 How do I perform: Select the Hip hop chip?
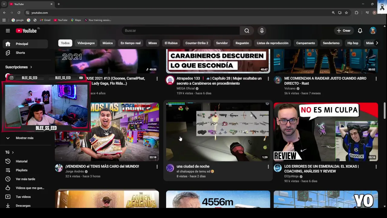point(353,43)
